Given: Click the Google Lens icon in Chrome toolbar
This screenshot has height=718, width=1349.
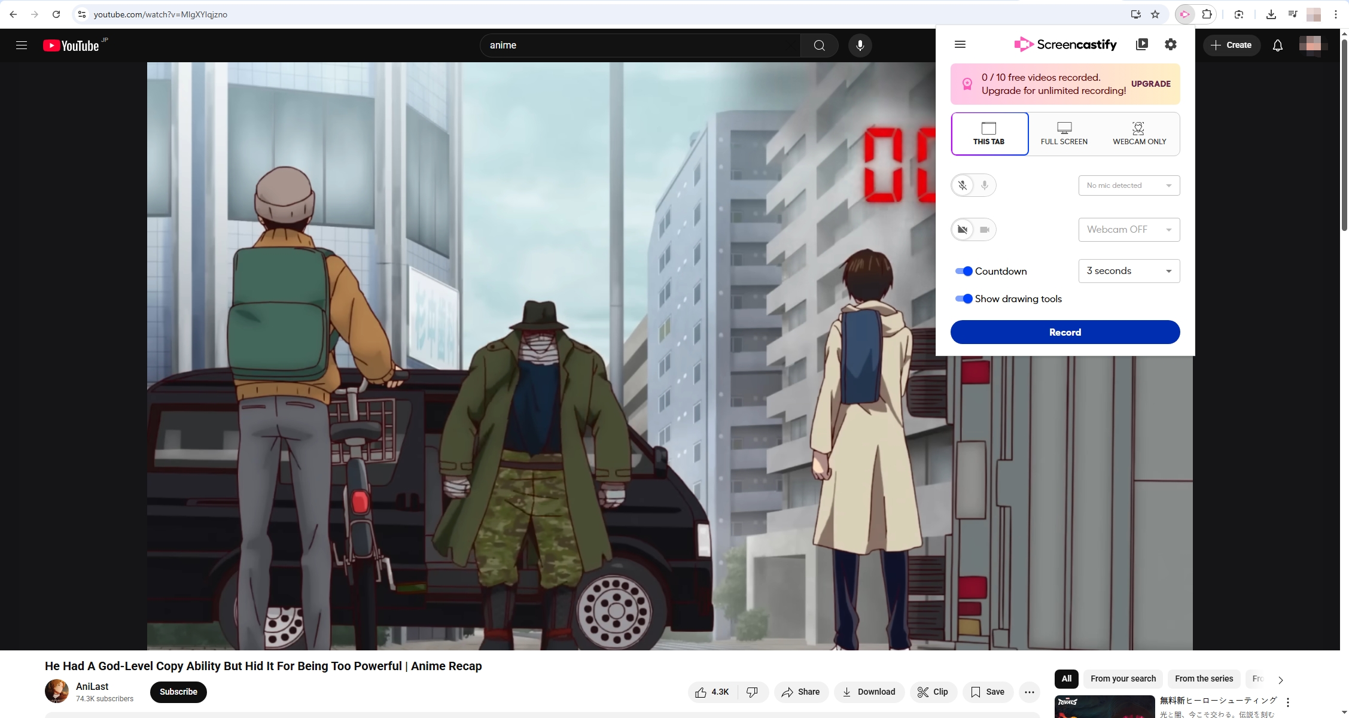Looking at the screenshot, I should point(1239,14).
